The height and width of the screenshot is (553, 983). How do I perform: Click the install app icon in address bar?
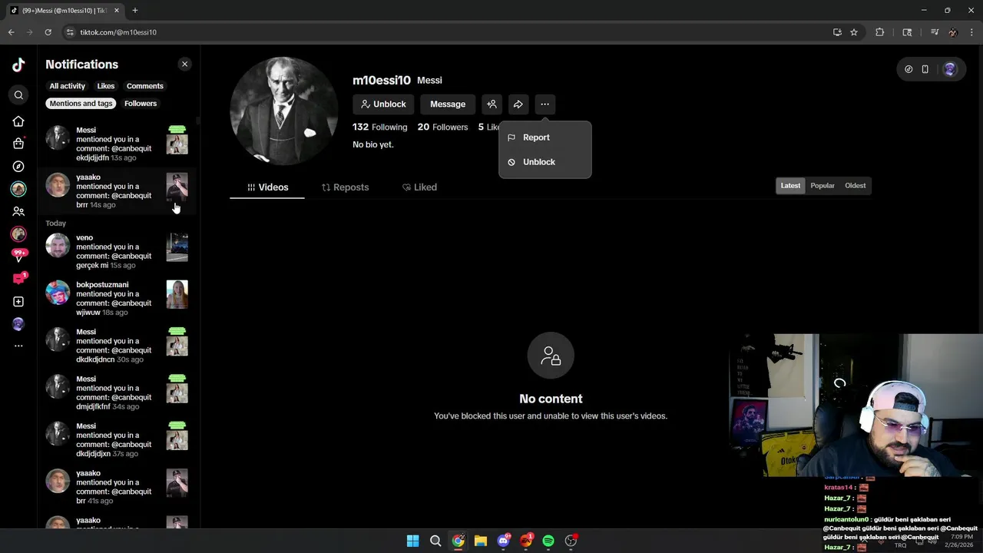837,32
